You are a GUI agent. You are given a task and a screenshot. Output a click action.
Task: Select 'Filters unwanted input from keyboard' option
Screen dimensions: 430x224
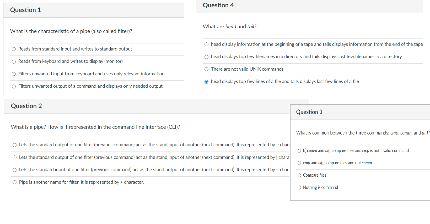point(14,74)
